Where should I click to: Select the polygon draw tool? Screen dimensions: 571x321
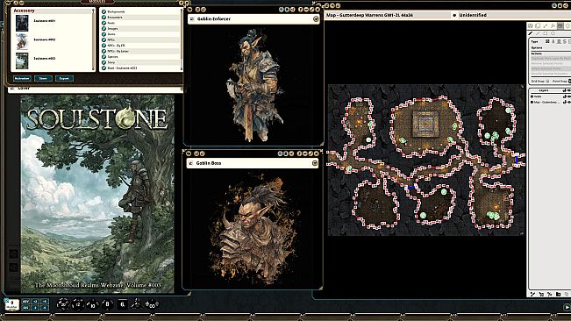point(553,33)
